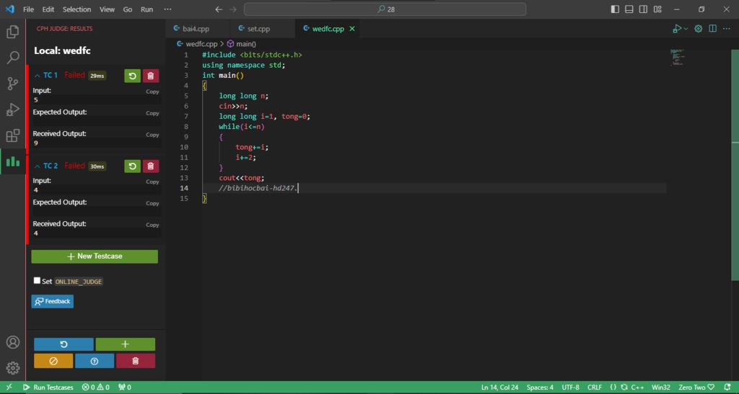
Task: Open the Run menu
Action: 147,9
